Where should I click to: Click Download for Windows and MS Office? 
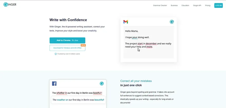coord(68,48)
